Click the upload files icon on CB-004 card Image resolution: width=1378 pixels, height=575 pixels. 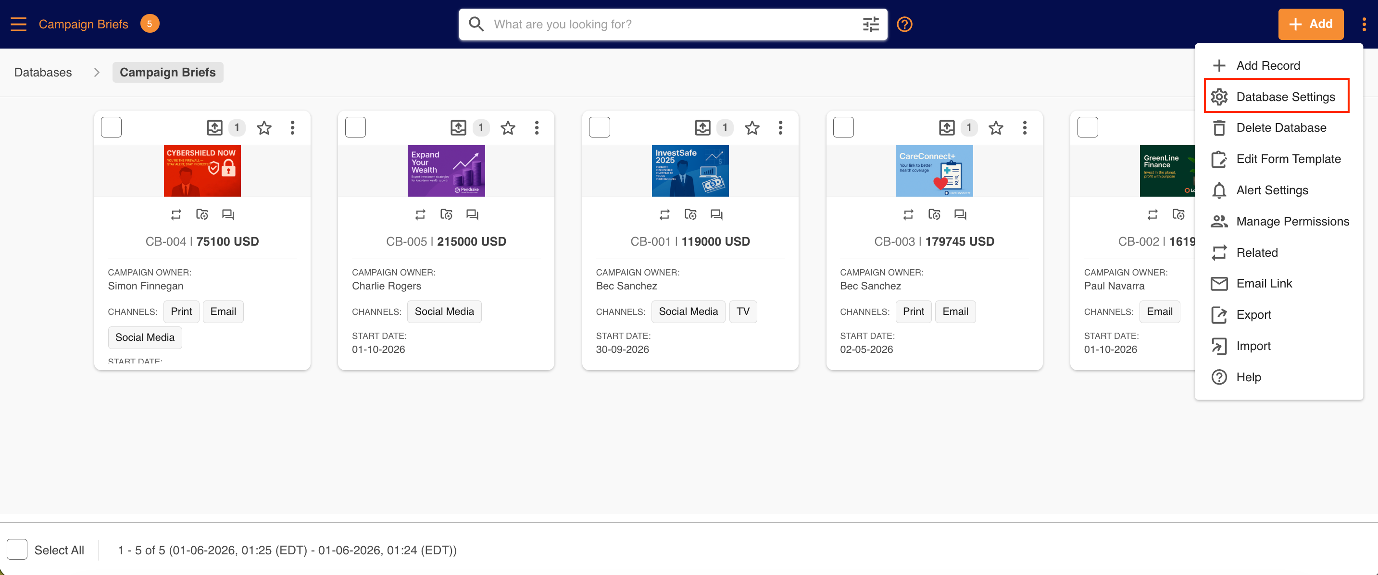[214, 128]
